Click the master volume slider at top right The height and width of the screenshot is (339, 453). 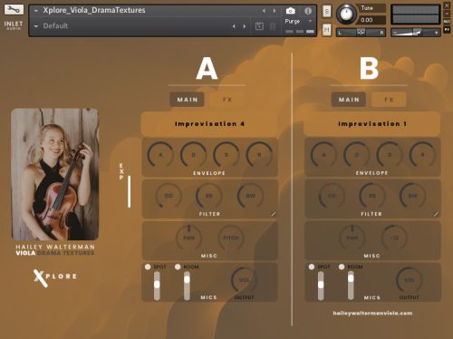click(415, 33)
